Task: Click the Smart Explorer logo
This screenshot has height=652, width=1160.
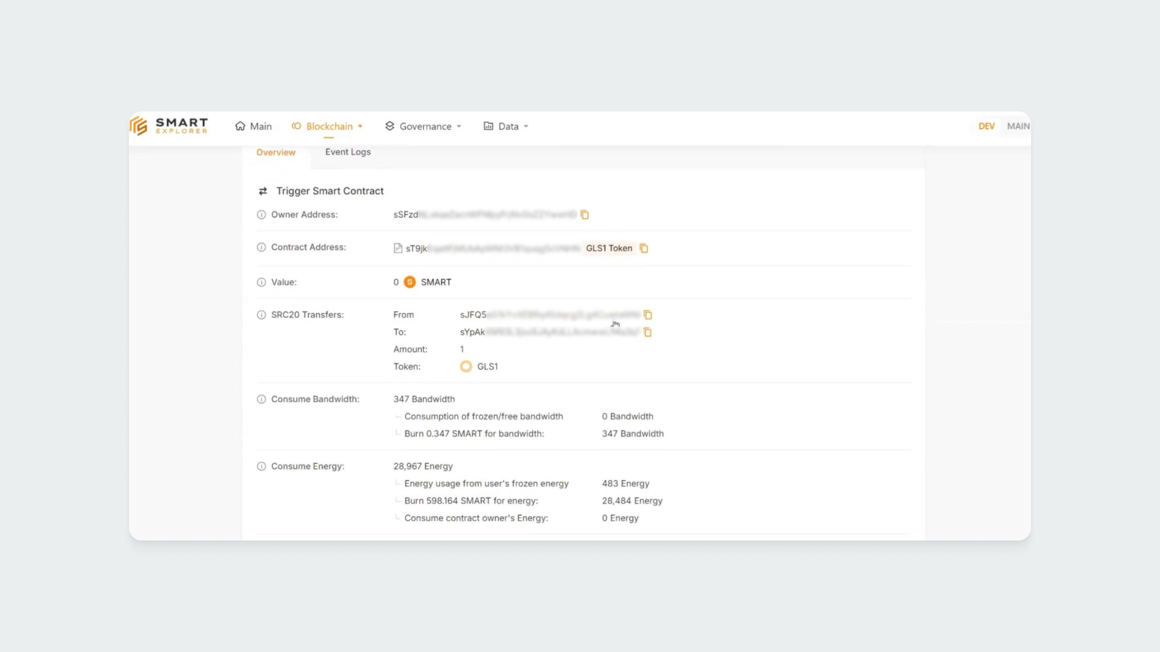Action: [x=169, y=126]
